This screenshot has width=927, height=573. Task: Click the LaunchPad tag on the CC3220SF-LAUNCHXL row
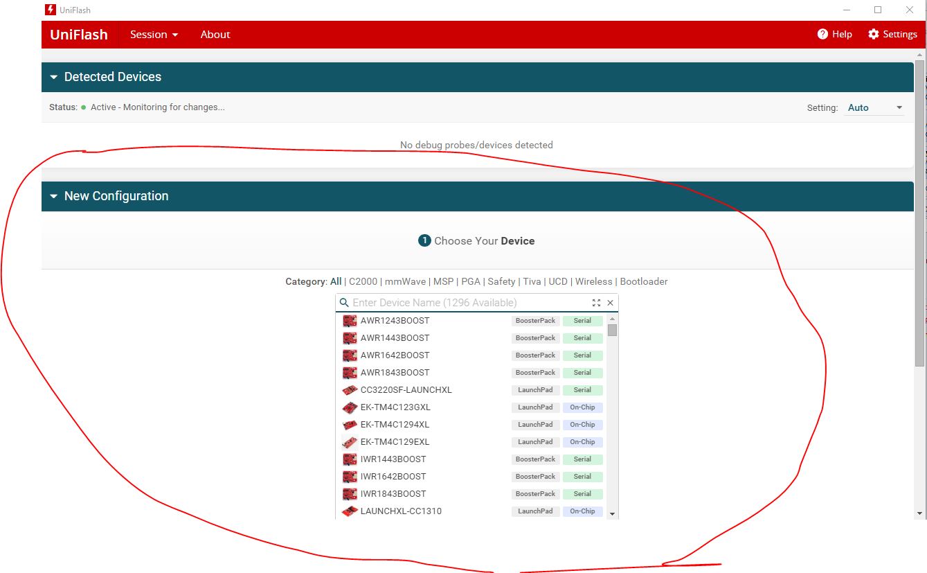pos(536,390)
